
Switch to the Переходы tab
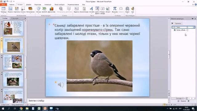coord(38,5)
